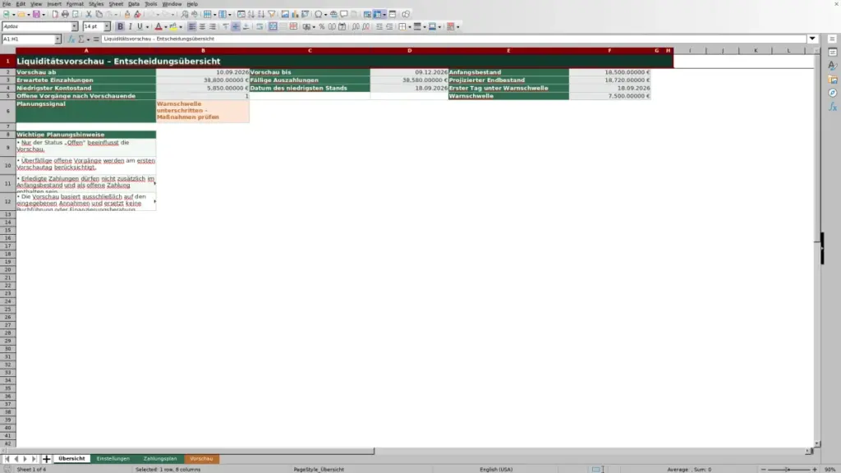This screenshot has width=841, height=473.
Task: Open the font name dropdown
Action: [75, 27]
